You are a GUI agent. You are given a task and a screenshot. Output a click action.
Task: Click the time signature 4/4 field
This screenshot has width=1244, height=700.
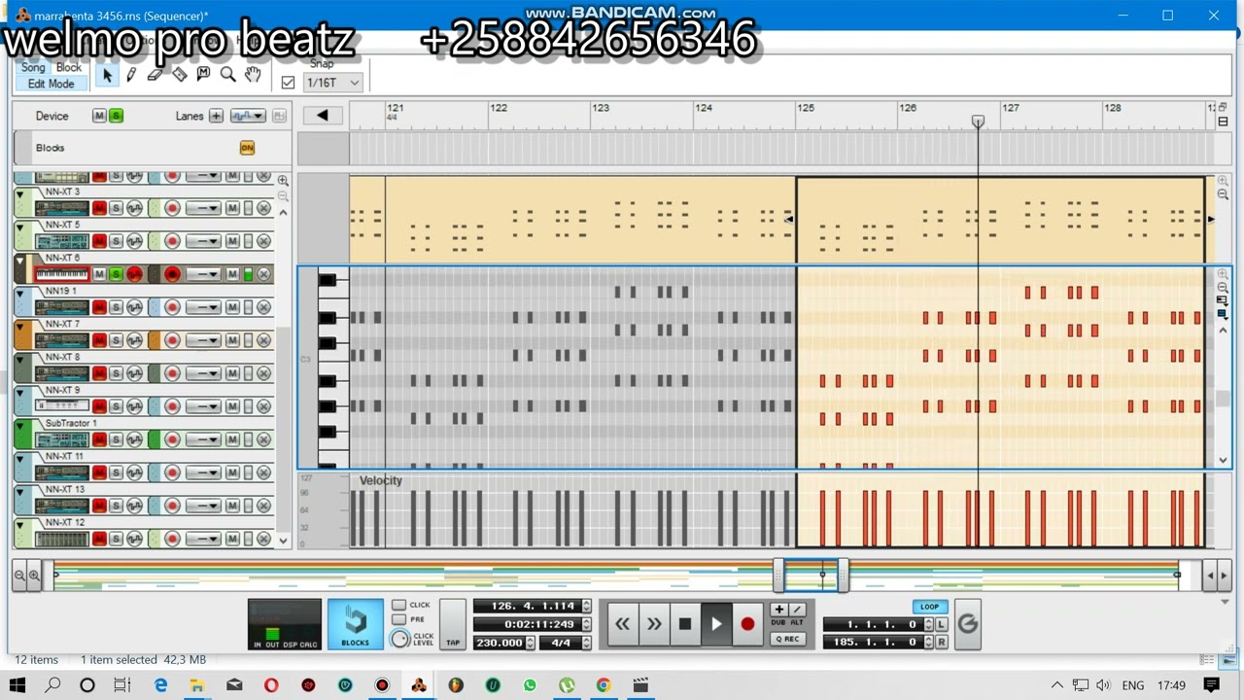(562, 643)
